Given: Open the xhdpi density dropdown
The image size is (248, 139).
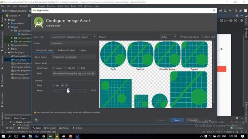Looking at the screenshot, I should [x=169, y=37].
